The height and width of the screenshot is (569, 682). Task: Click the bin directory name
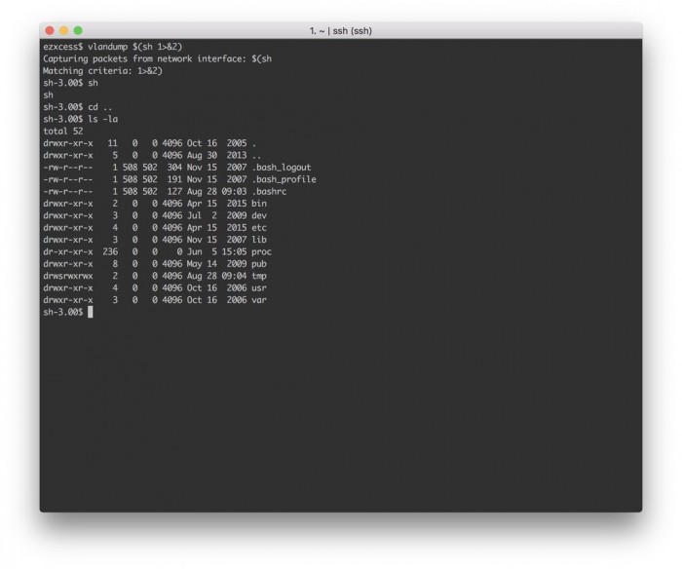coord(259,204)
